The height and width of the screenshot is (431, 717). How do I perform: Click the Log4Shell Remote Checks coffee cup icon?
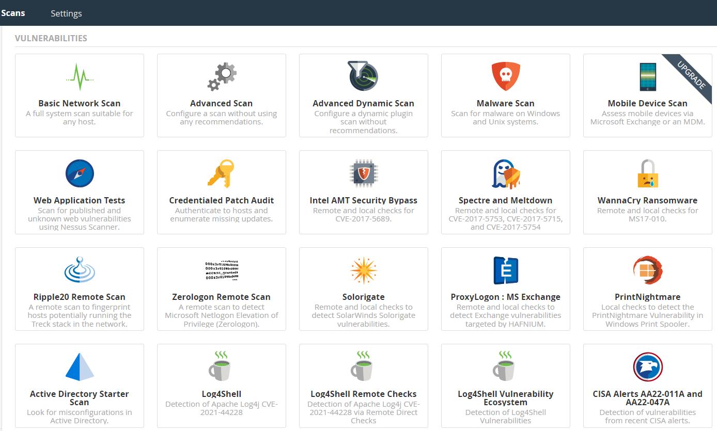[362, 366]
